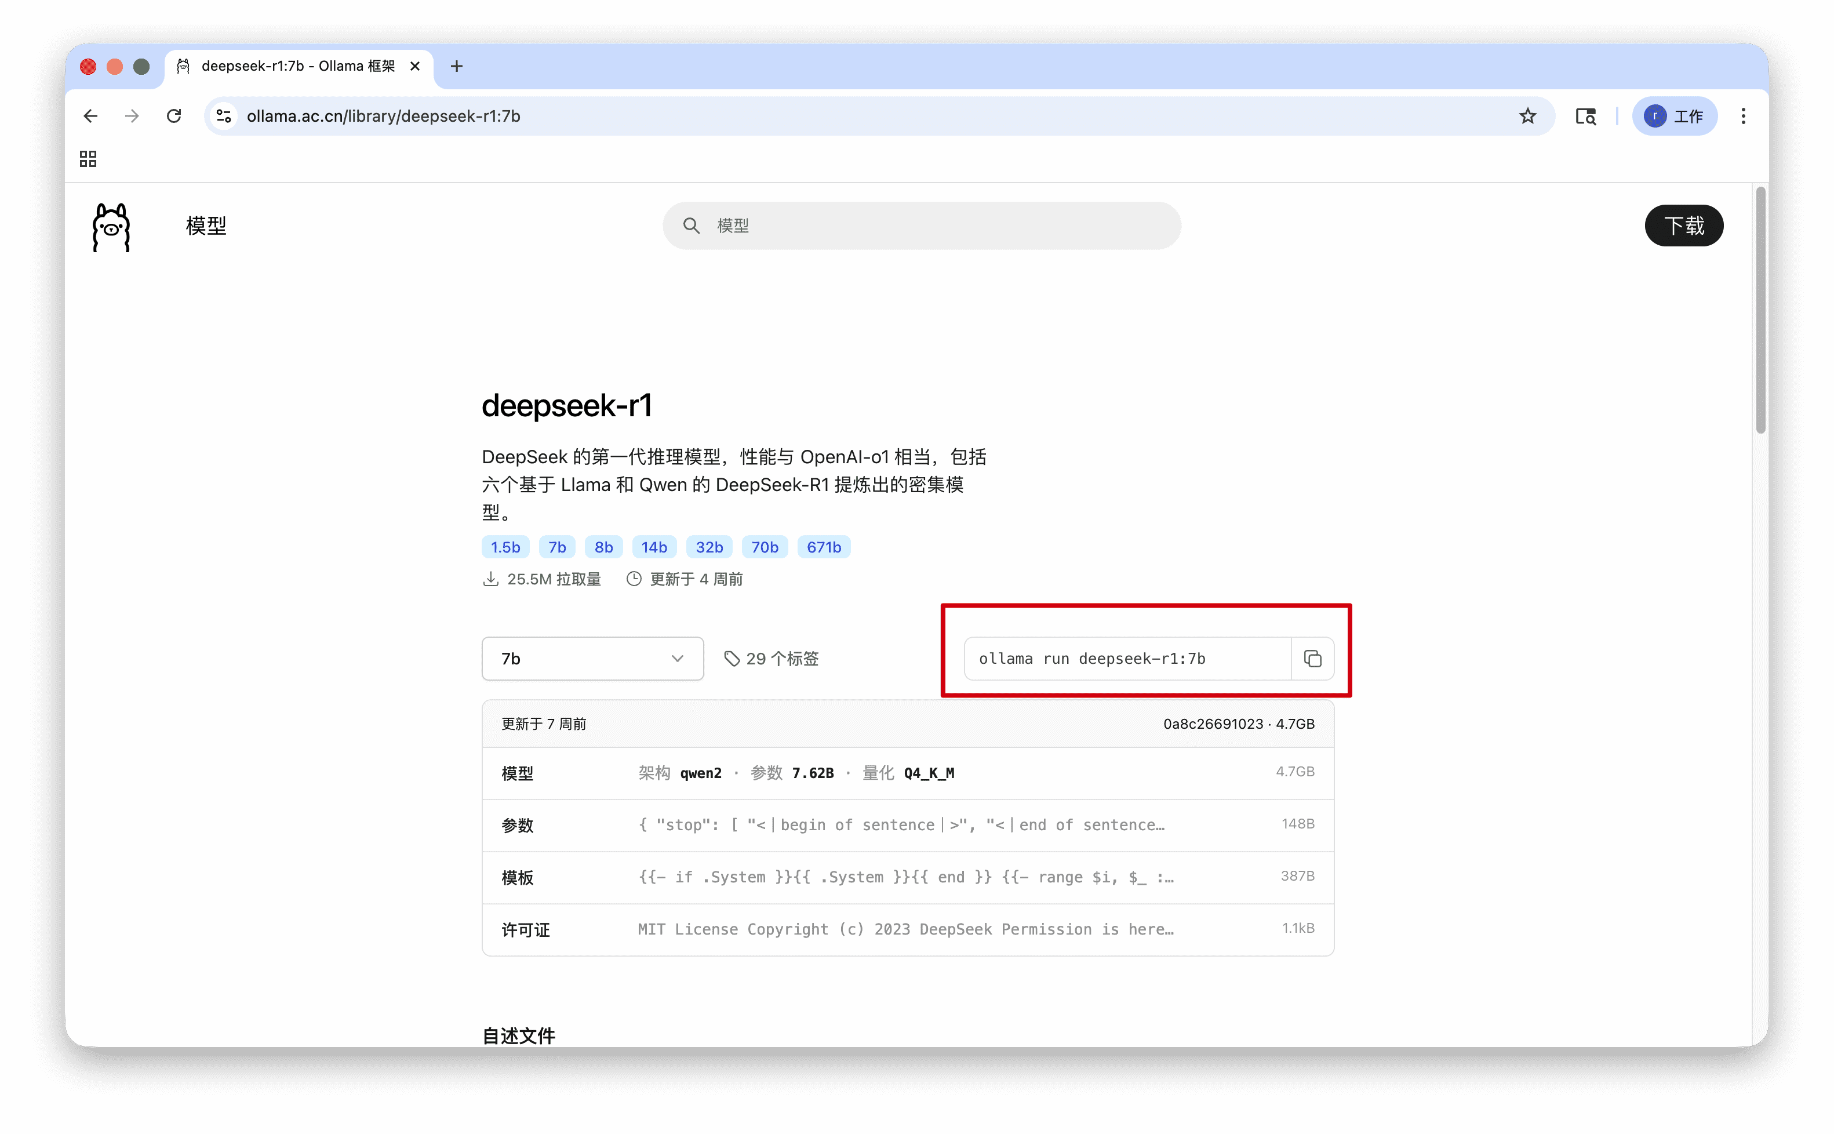Click the browser forward arrow
The image size is (1834, 1134).
(x=132, y=117)
